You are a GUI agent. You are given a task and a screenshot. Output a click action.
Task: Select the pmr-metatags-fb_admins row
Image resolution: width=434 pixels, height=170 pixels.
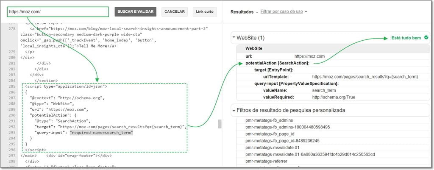pyautogui.click(x=333, y=120)
